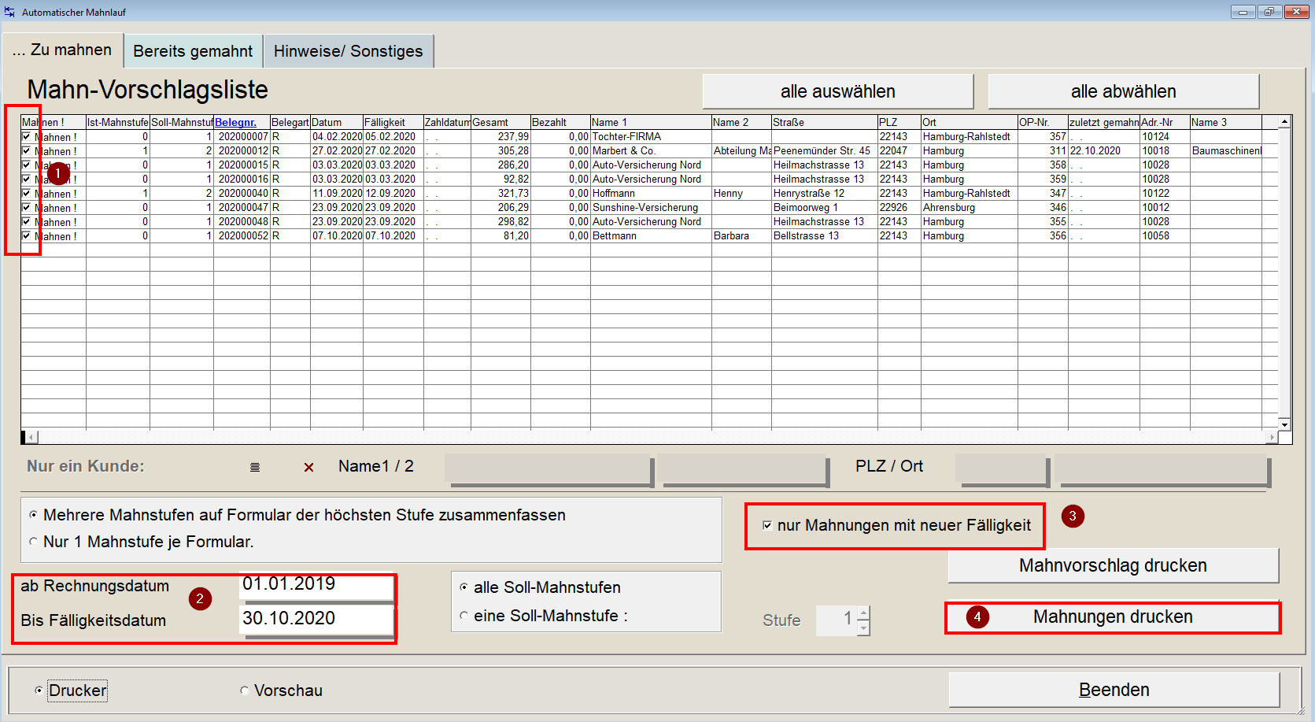
Task: Open the list lookup icon beside Nur ein Kunde
Action: [x=255, y=467]
